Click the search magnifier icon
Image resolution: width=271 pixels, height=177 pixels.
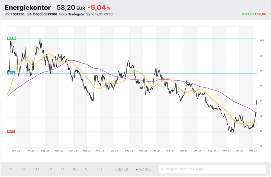point(163,169)
